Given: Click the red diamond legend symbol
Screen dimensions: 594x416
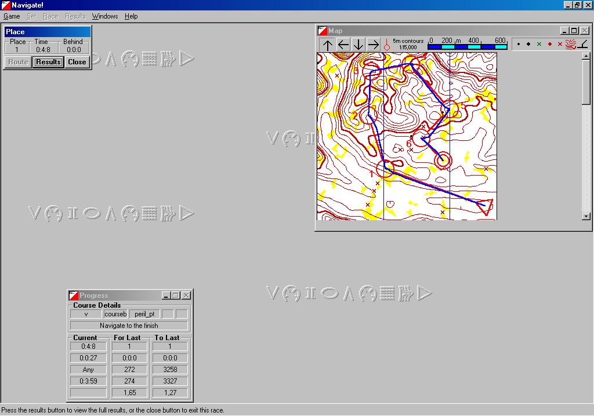Looking at the screenshot, I should [549, 44].
